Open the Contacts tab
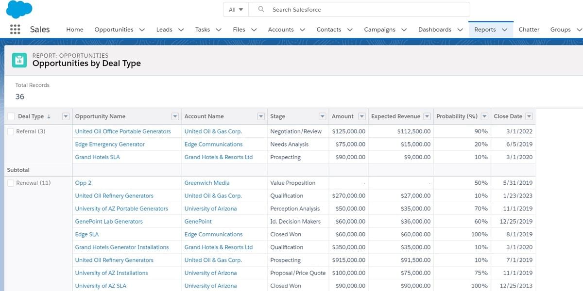Screen dimensions: 583x291 (x=329, y=30)
